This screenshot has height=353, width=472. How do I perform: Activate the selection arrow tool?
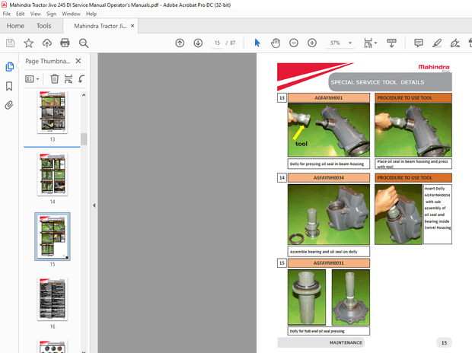[x=257, y=43]
